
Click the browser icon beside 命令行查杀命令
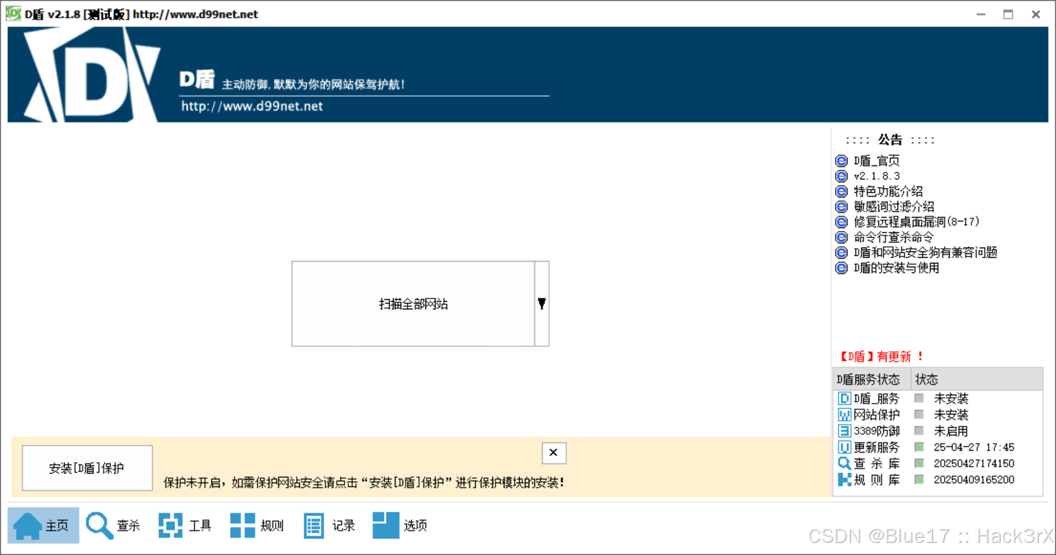point(841,237)
